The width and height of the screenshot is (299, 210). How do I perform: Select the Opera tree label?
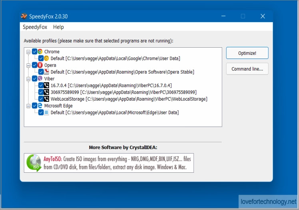(x=50, y=65)
